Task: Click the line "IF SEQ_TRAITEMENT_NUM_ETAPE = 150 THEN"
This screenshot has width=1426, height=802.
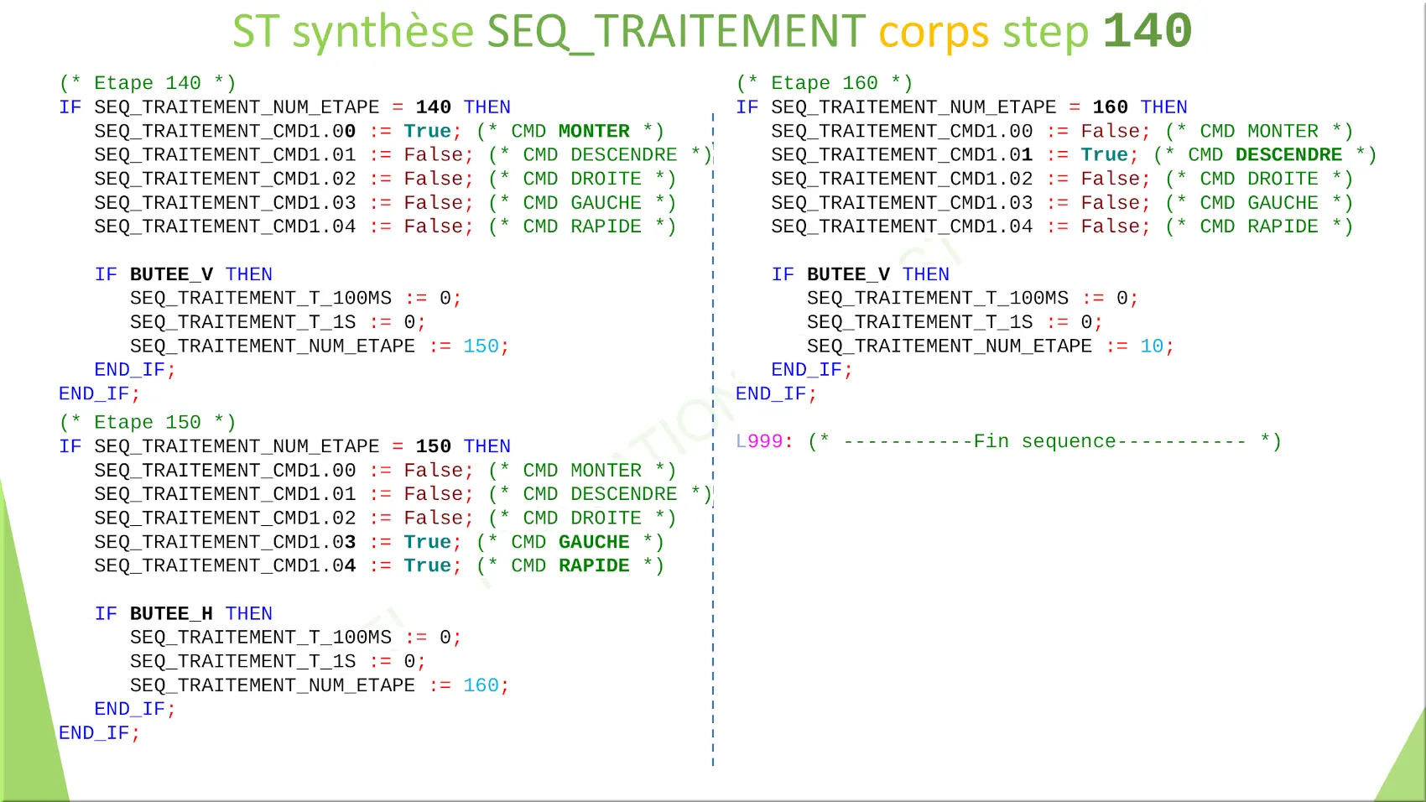Action: click(284, 446)
